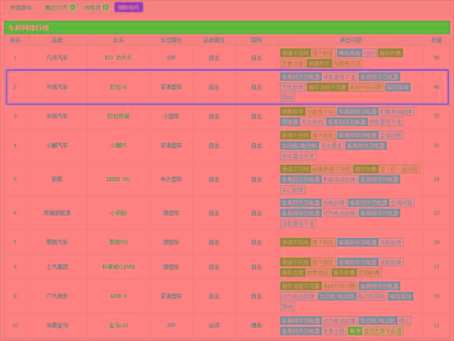454x341 pixels.
Task: Open the 小鹏P5 car series link
Action: coord(118,145)
